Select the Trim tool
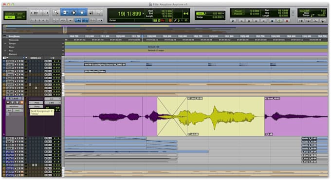The width and height of the screenshot is (331, 181). [x=65, y=13]
